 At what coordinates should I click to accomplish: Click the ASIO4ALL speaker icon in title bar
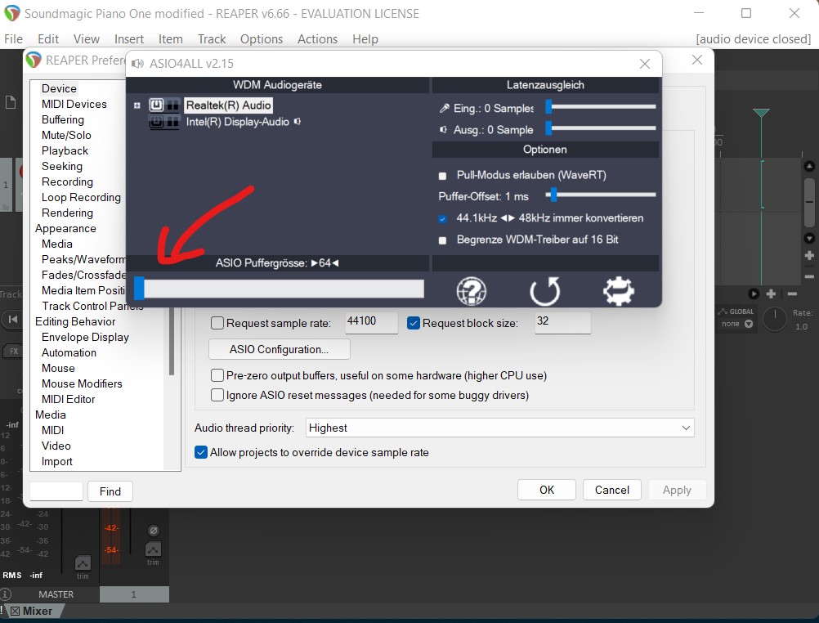[137, 64]
